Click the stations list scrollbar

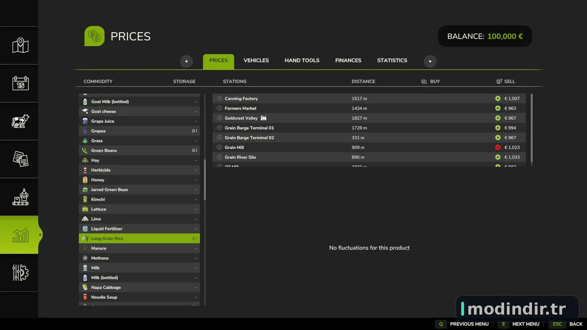click(532, 128)
